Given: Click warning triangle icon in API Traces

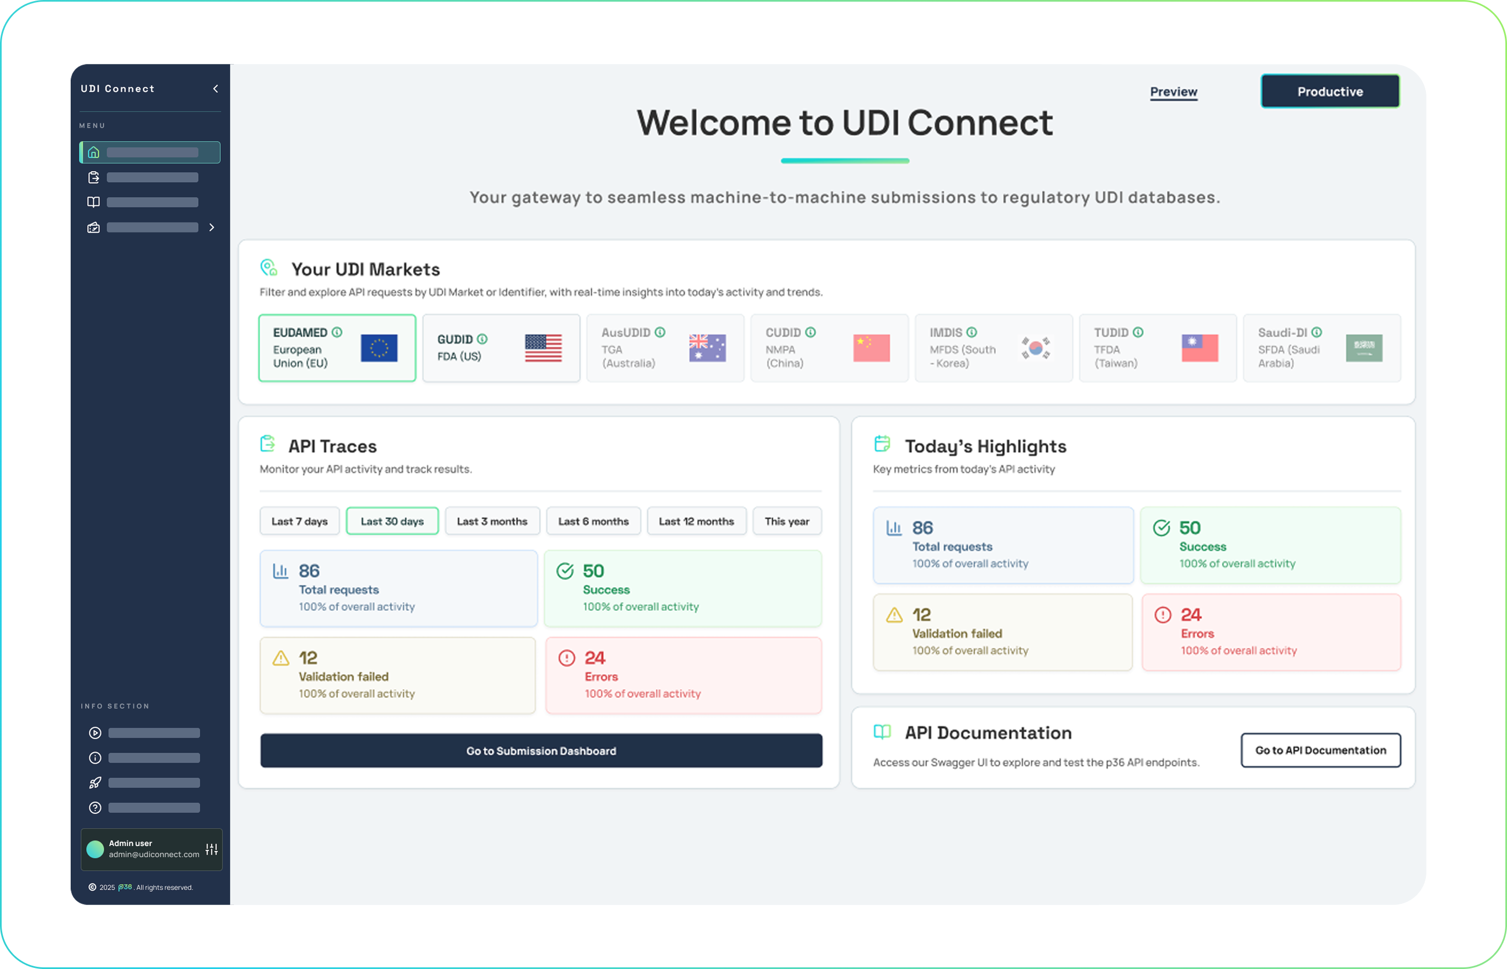Looking at the screenshot, I should coord(281,658).
